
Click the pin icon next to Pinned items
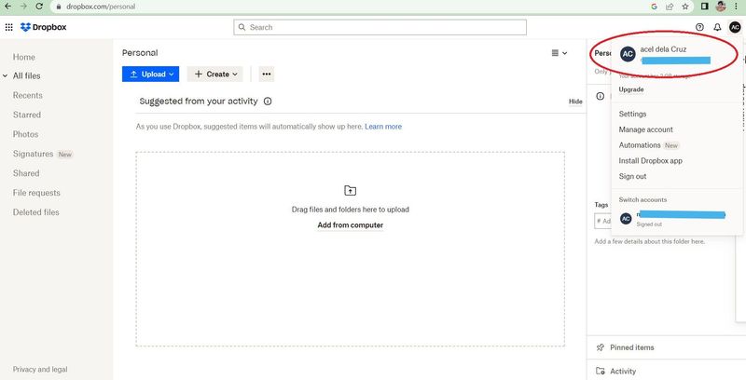(x=600, y=347)
